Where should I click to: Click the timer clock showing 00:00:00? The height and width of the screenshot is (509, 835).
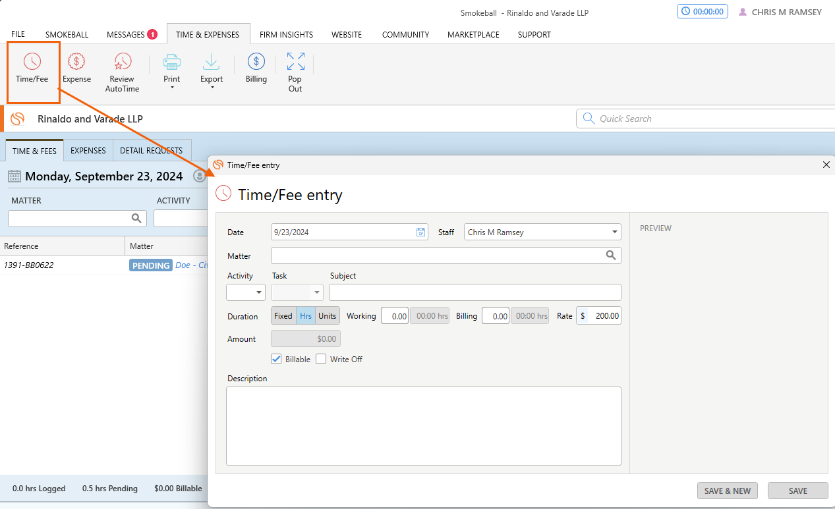[703, 11]
